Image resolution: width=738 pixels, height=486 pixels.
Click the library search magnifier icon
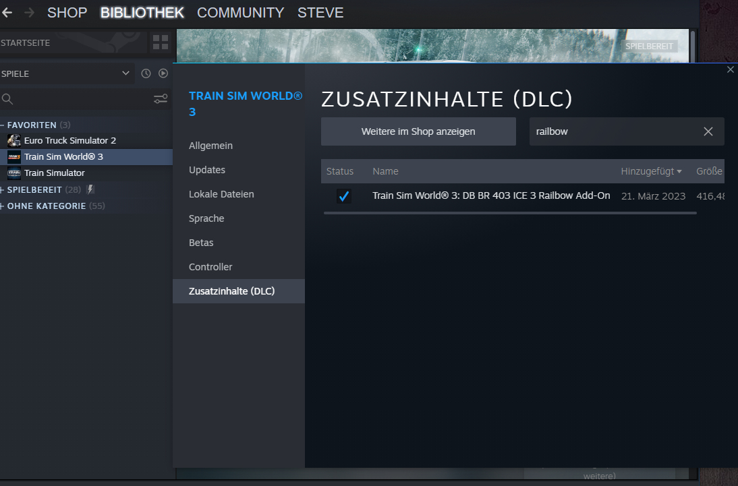pyautogui.click(x=7, y=99)
